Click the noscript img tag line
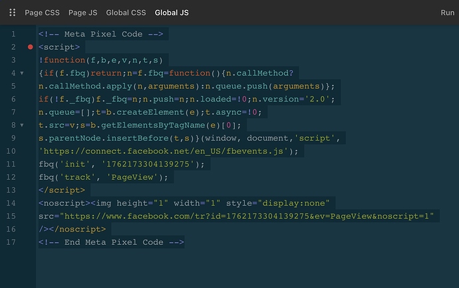The image size is (459, 288). (186, 203)
